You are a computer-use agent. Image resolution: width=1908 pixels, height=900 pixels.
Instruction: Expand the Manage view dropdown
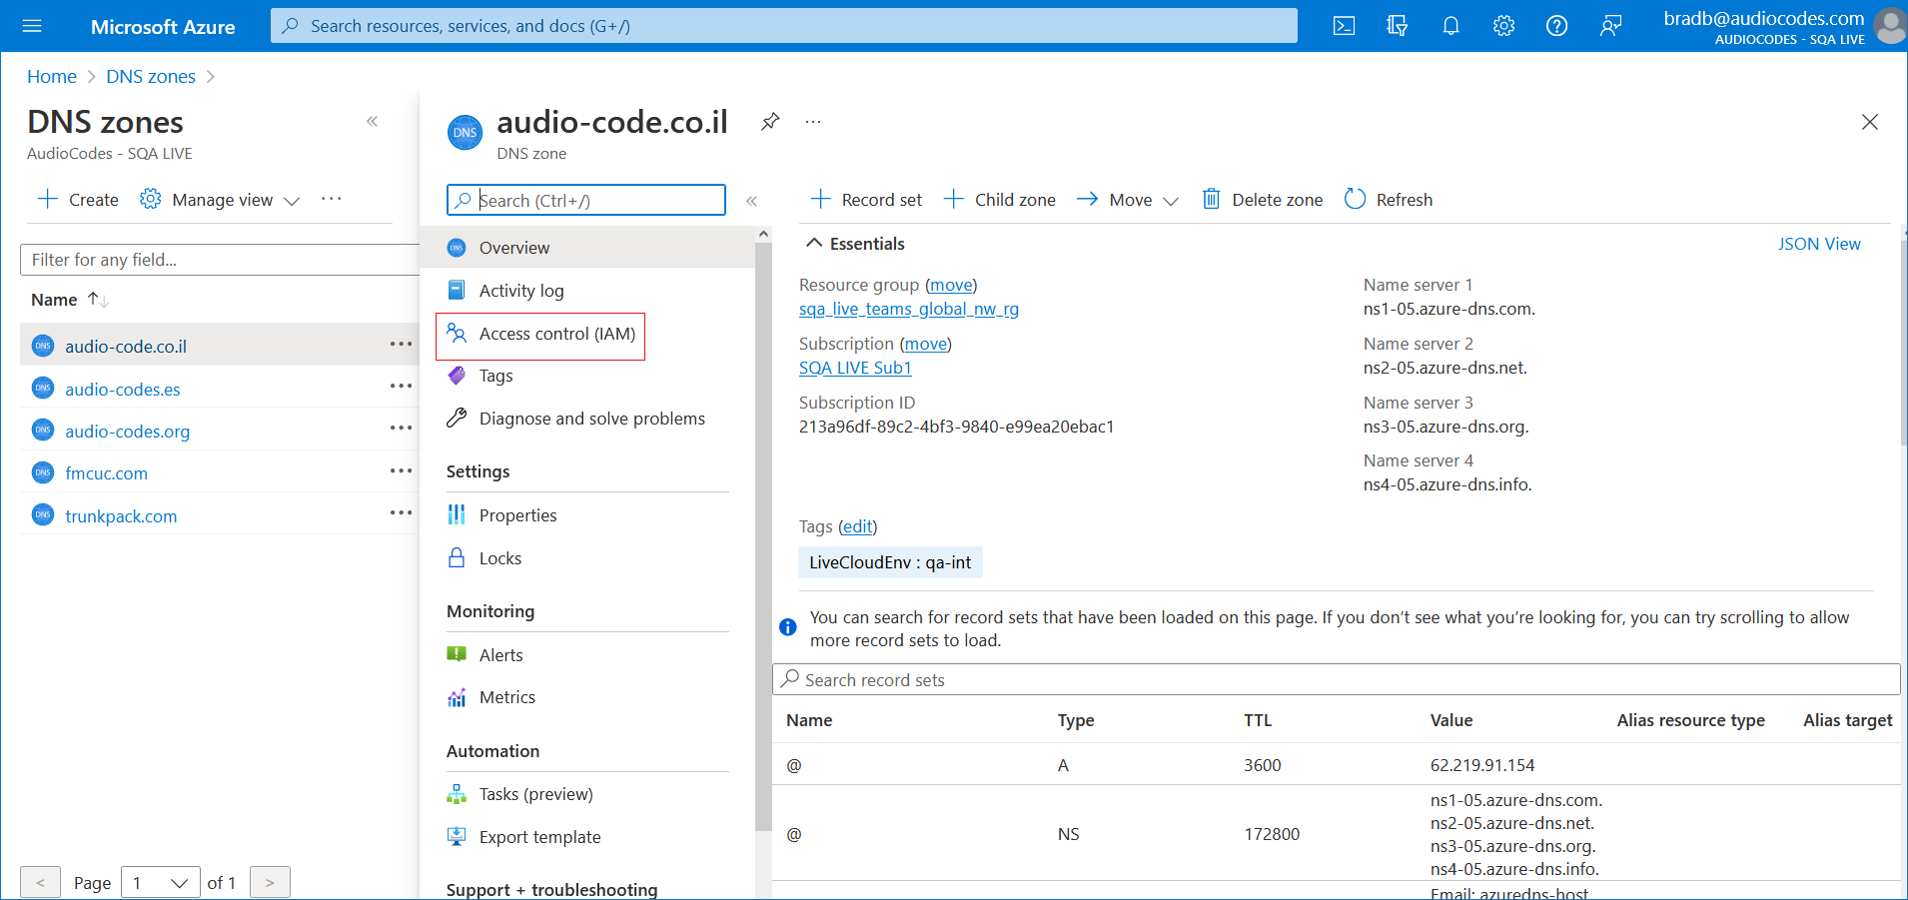click(220, 200)
